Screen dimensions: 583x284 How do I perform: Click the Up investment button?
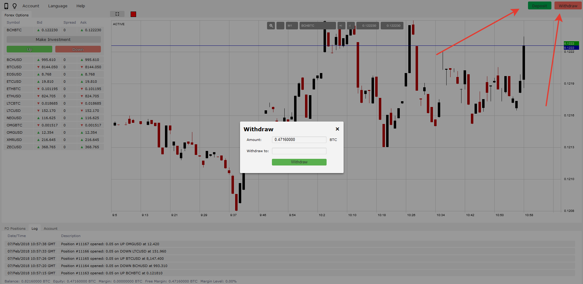click(x=29, y=49)
